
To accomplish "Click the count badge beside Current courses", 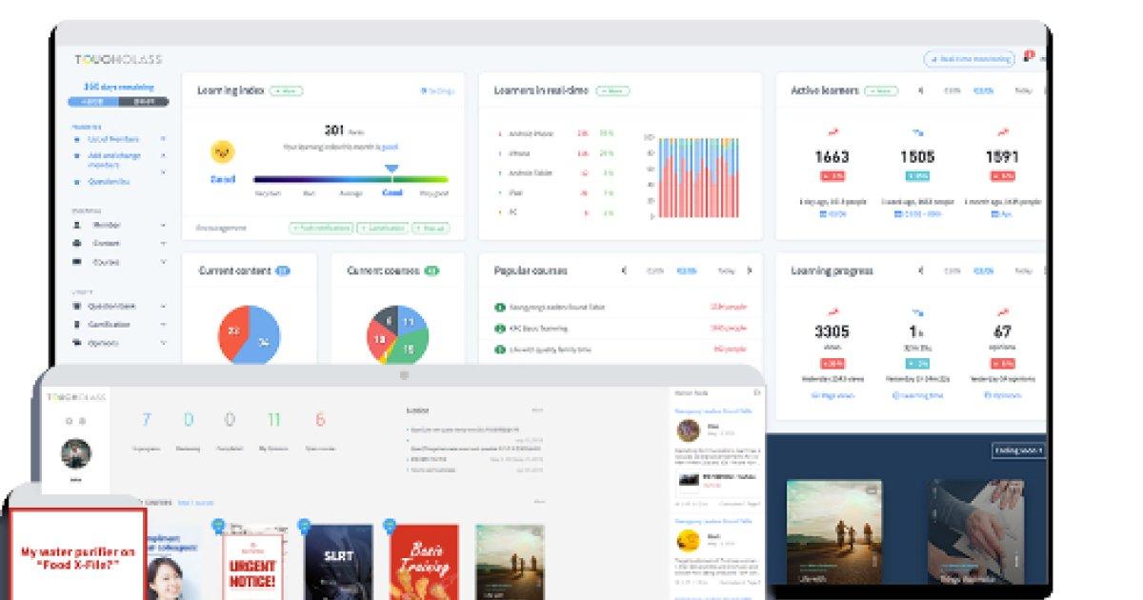I will click(431, 270).
